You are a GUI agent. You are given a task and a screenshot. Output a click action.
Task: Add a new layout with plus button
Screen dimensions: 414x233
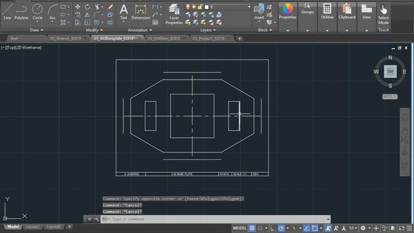[x=69, y=227]
